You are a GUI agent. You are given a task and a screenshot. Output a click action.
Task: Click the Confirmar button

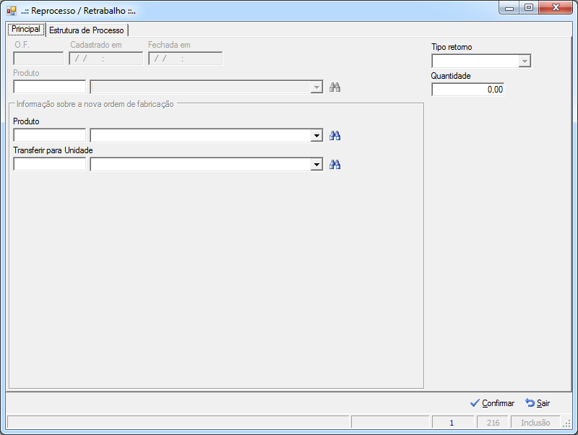[x=493, y=403]
